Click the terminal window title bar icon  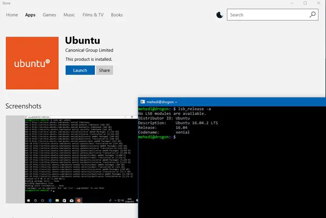(x=143, y=102)
